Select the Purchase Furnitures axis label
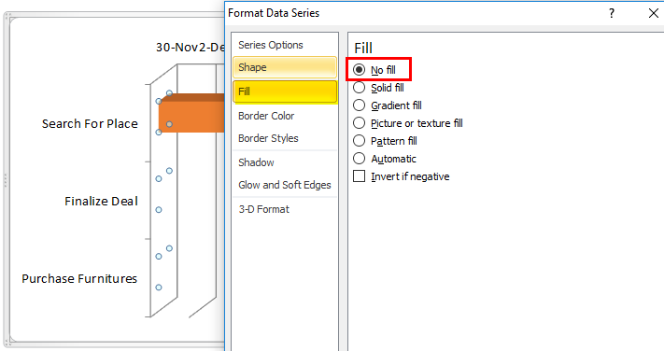 79,278
